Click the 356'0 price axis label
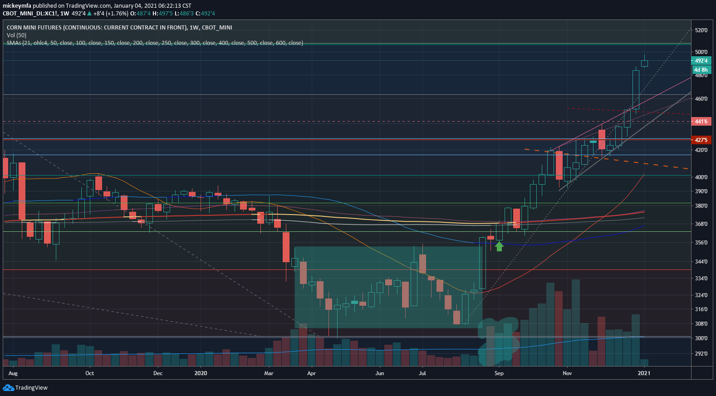This screenshot has height=396, width=716. click(x=701, y=243)
